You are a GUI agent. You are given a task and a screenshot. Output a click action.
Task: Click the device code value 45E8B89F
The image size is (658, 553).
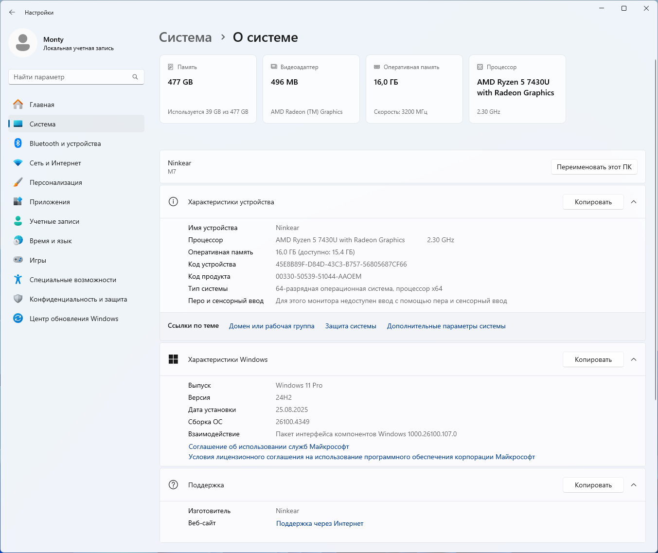pyautogui.click(x=341, y=264)
